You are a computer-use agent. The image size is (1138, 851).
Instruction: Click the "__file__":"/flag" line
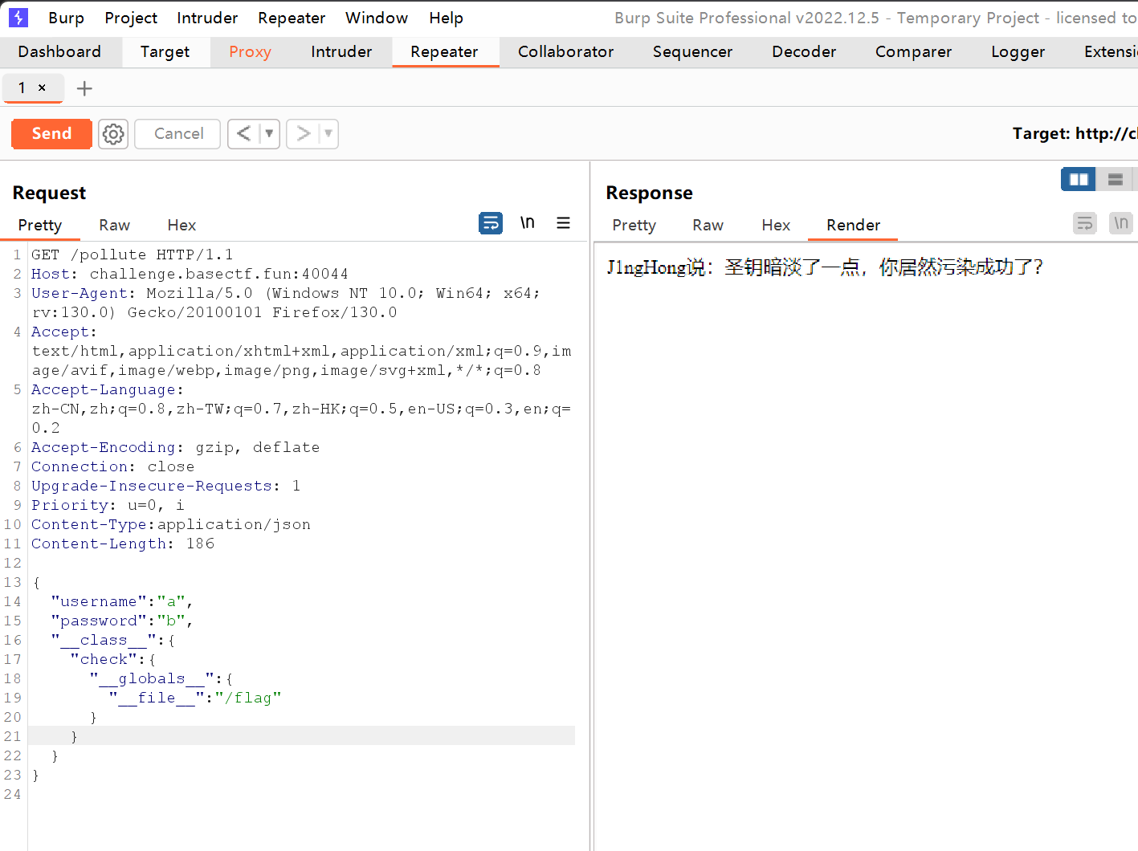pyautogui.click(x=195, y=698)
